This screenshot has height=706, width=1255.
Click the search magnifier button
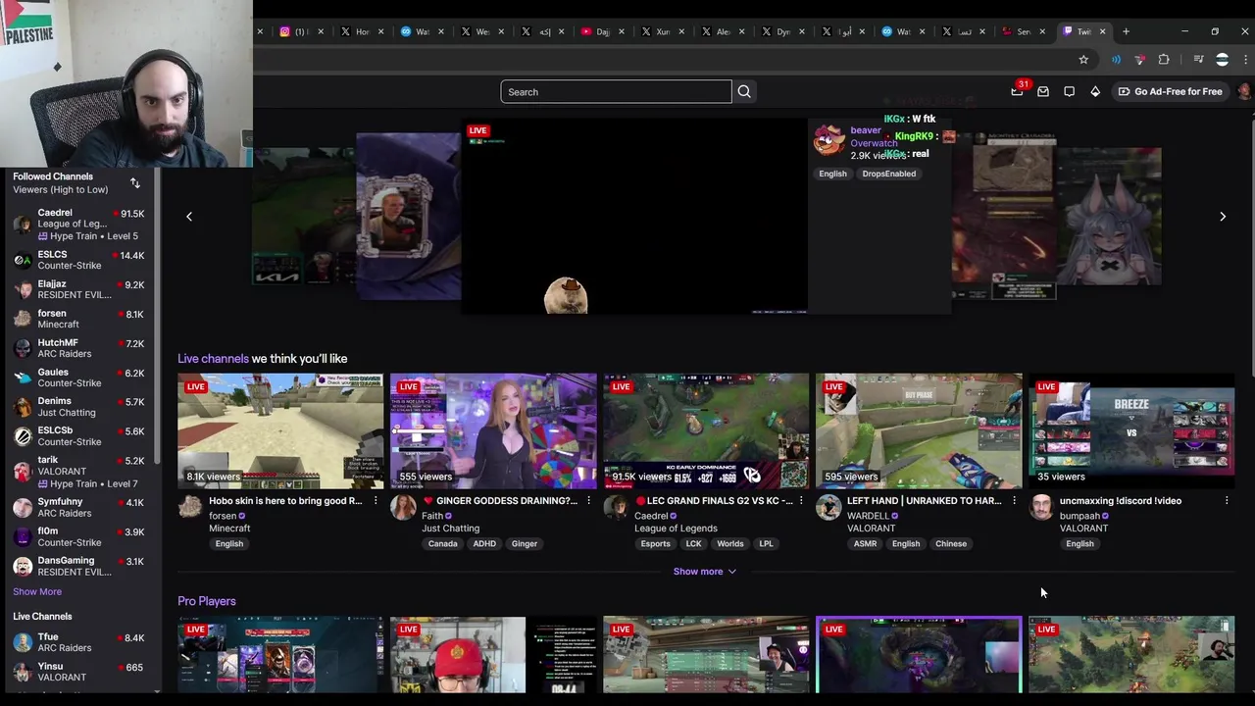click(x=744, y=92)
